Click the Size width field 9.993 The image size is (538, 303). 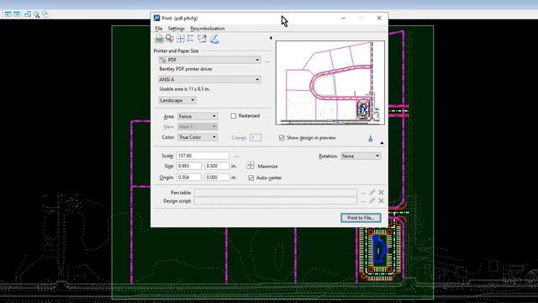pyautogui.click(x=188, y=166)
